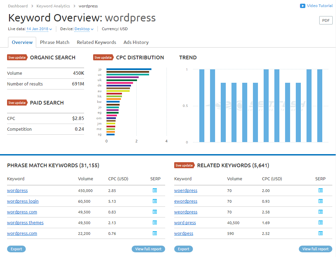Export phrase match keywords
The width and height of the screenshot is (336, 257).
16,249
